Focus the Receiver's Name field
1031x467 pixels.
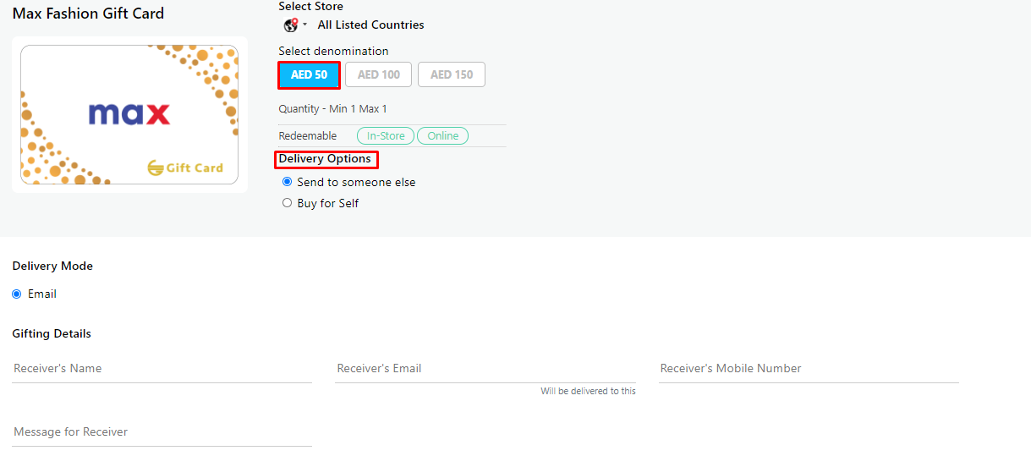click(x=162, y=369)
